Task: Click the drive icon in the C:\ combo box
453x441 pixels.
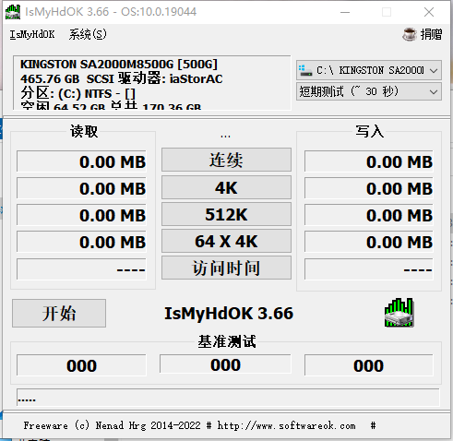Action: coord(304,70)
